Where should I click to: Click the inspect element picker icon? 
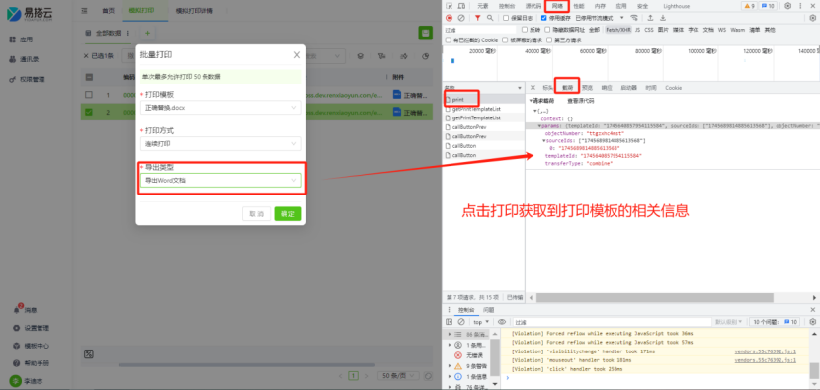coord(449,6)
